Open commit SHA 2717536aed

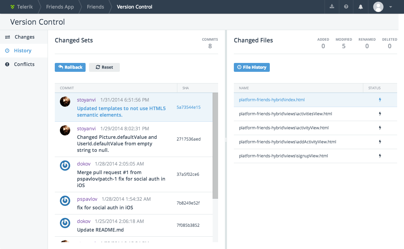click(189, 139)
